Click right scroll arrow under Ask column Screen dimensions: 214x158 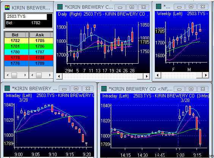click(x=50, y=75)
